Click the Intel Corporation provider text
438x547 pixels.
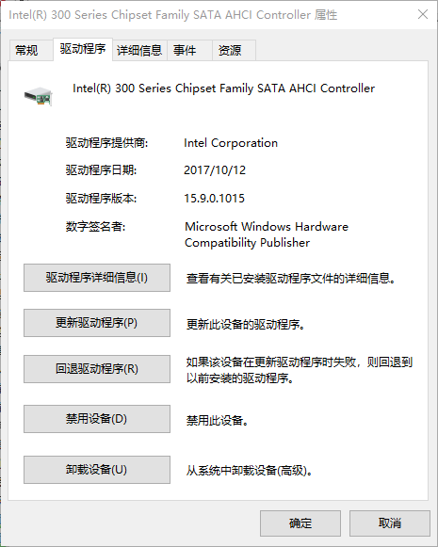tap(231, 143)
